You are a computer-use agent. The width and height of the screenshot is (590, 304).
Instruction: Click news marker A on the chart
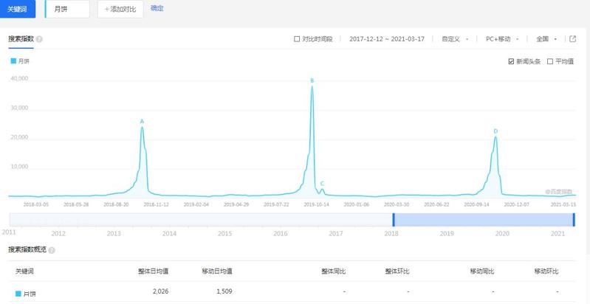tap(142, 121)
